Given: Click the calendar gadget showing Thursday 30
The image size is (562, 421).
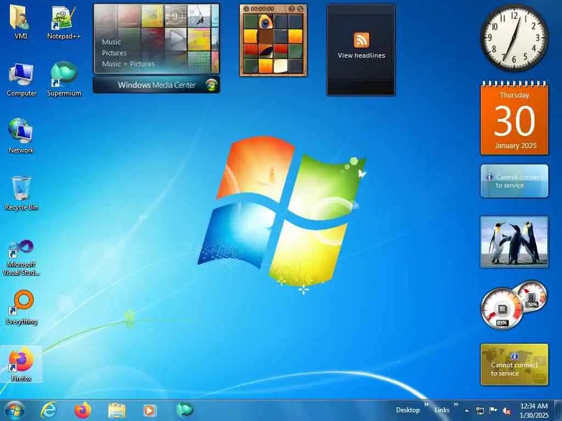Looking at the screenshot, I should (x=514, y=118).
